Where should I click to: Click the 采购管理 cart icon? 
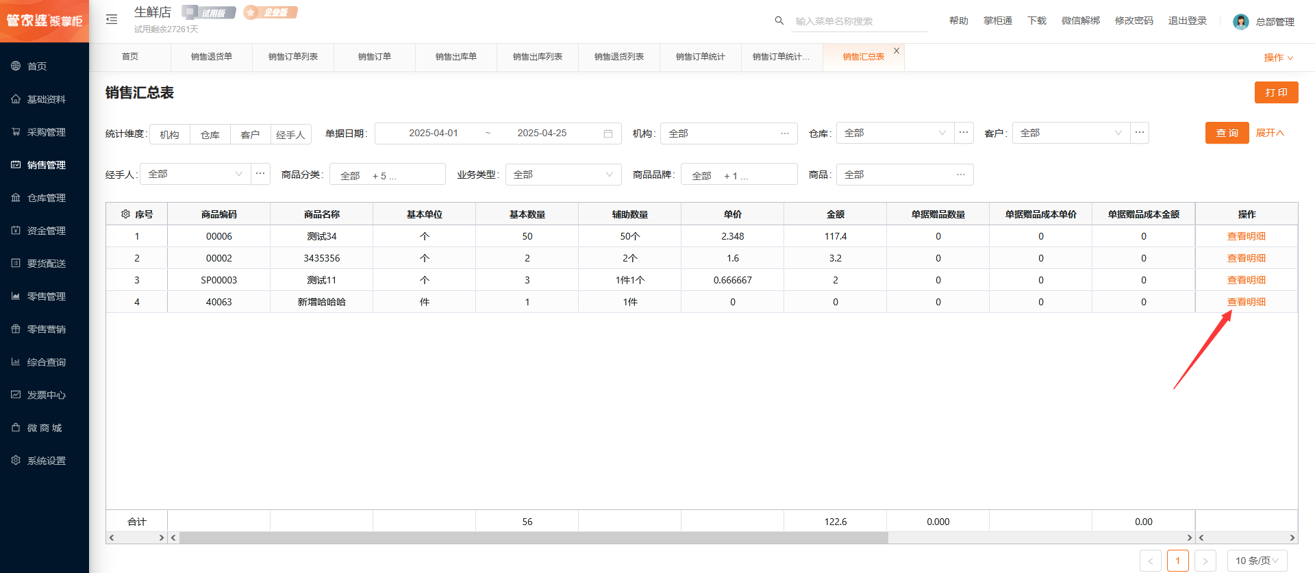coord(16,131)
